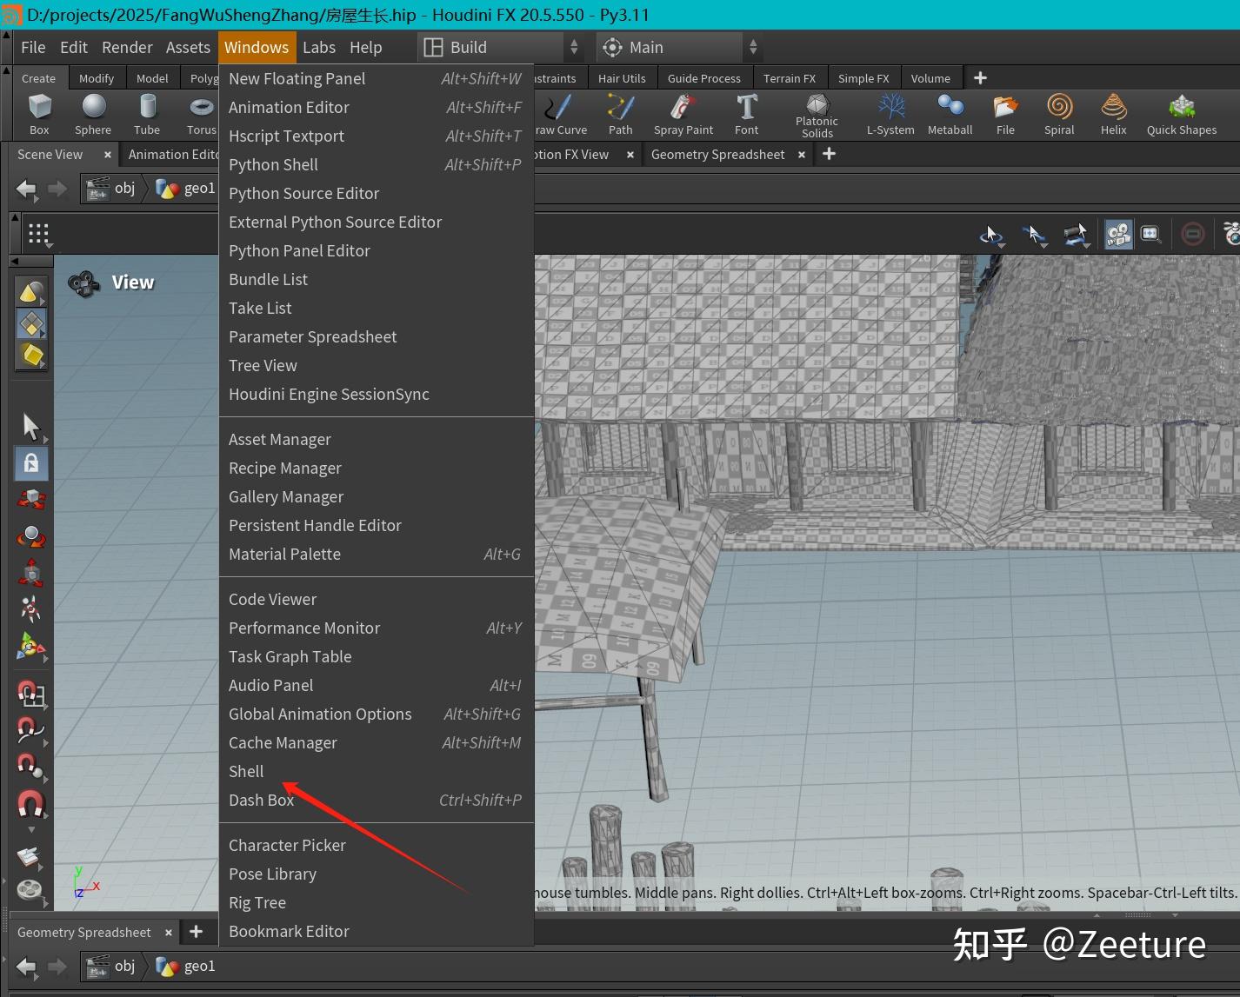Toggle the camera lock-to-view button
The height and width of the screenshot is (997, 1240).
[x=1118, y=235]
